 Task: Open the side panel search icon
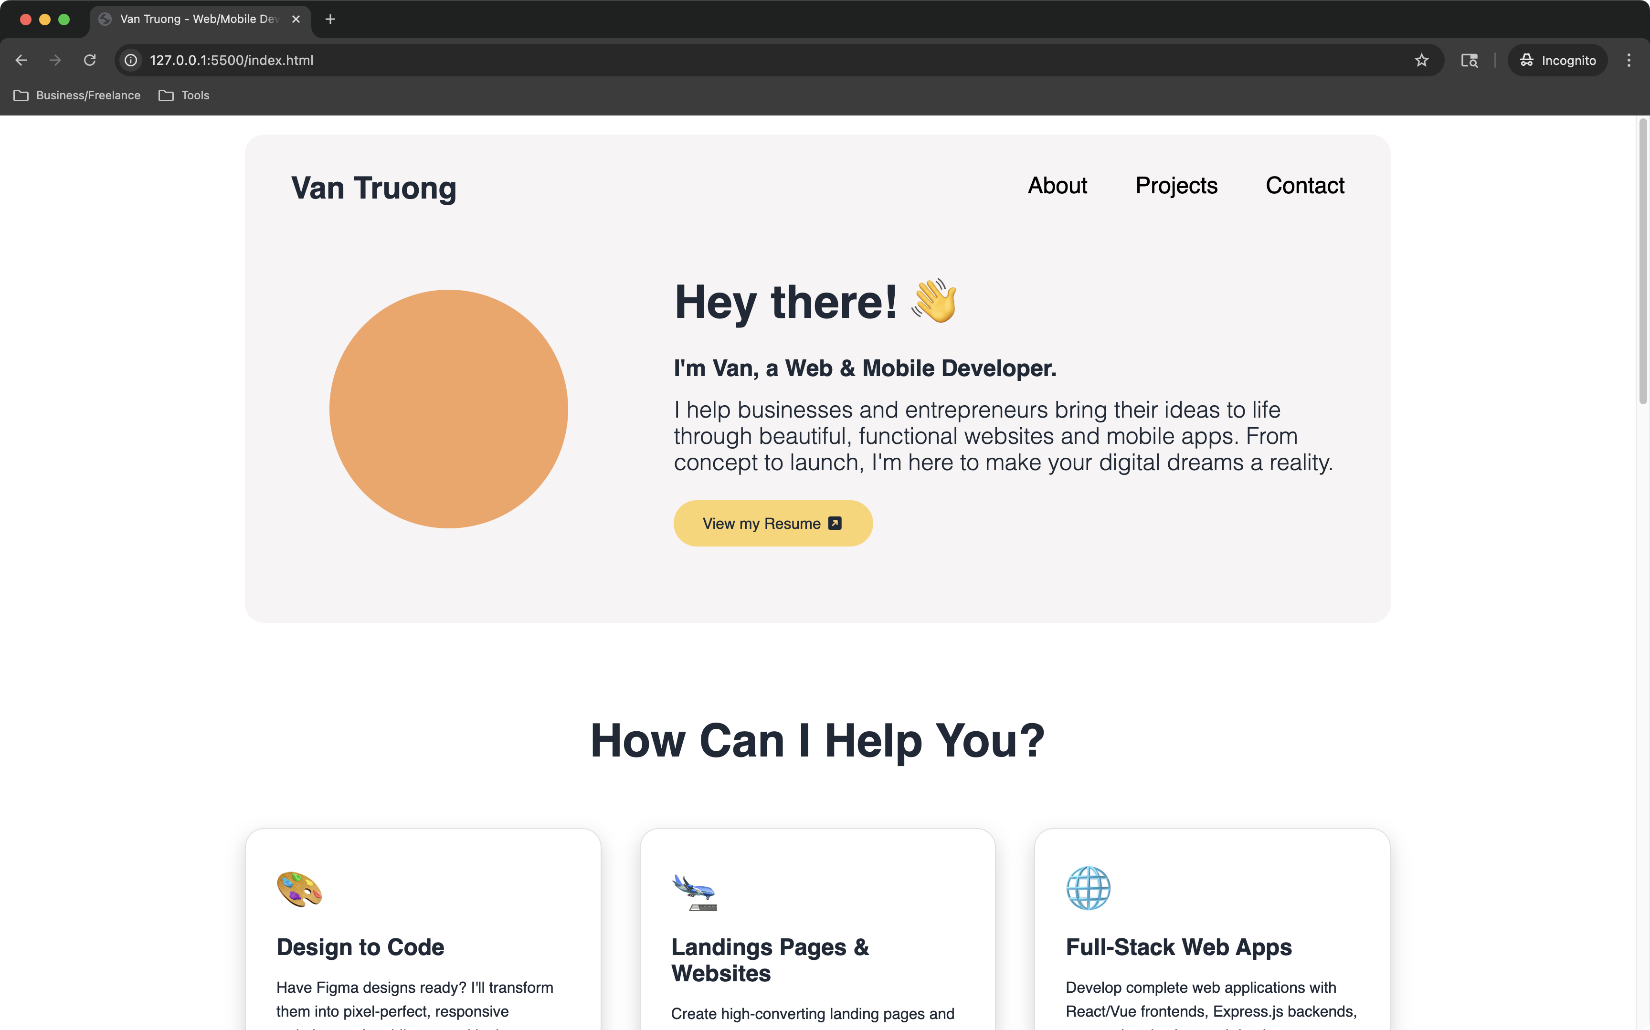click(1469, 60)
